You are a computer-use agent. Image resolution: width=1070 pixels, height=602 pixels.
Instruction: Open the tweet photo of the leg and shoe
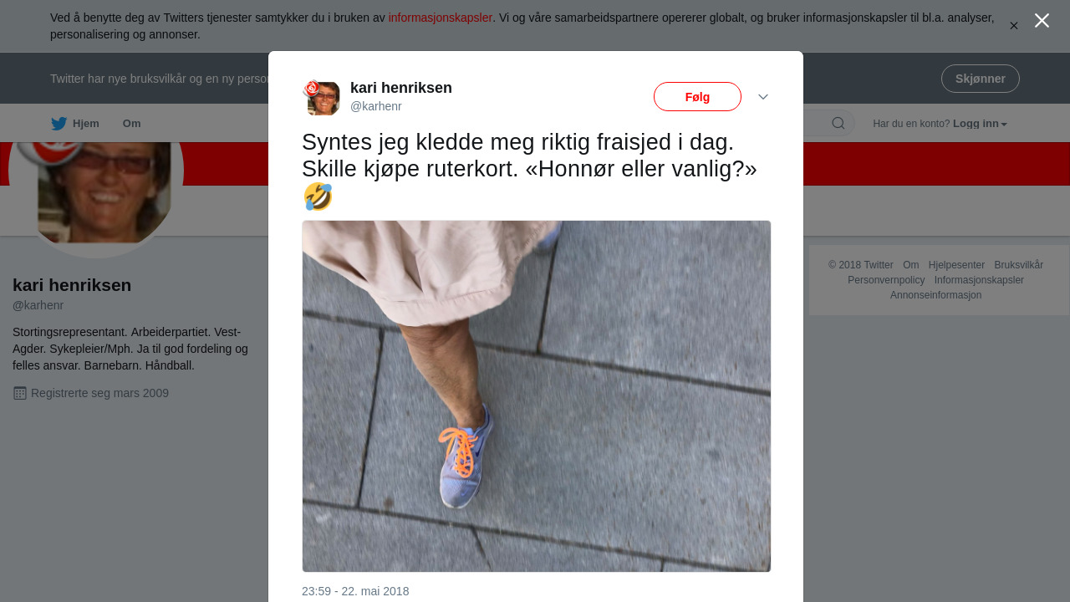pos(537,396)
